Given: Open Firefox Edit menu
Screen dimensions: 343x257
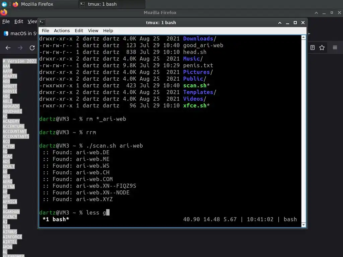Looking at the screenshot, I should (x=19, y=21).
